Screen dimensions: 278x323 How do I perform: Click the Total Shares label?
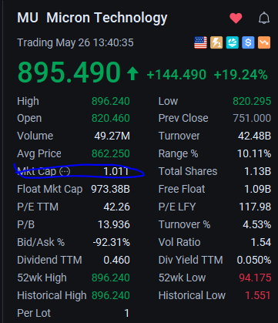(x=188, y=171)
